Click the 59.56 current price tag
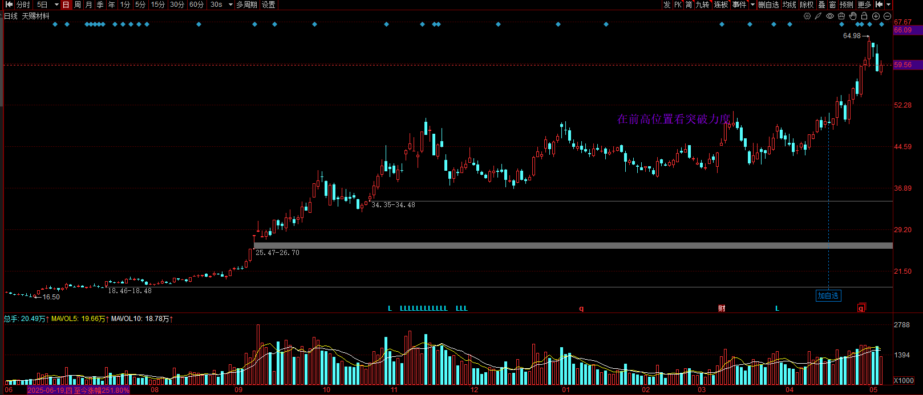The height and width of the screenshot is (395, 923). click(x=908, y=65)
